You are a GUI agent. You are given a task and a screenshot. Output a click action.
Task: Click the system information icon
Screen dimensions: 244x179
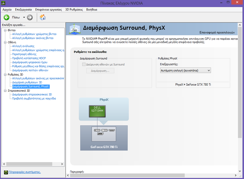coord(6,172)
